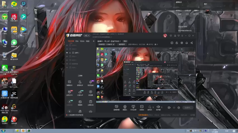Open the 回收站 recycle bin on desktop
This screenshot has height=133, width=238.
point(4,56)
